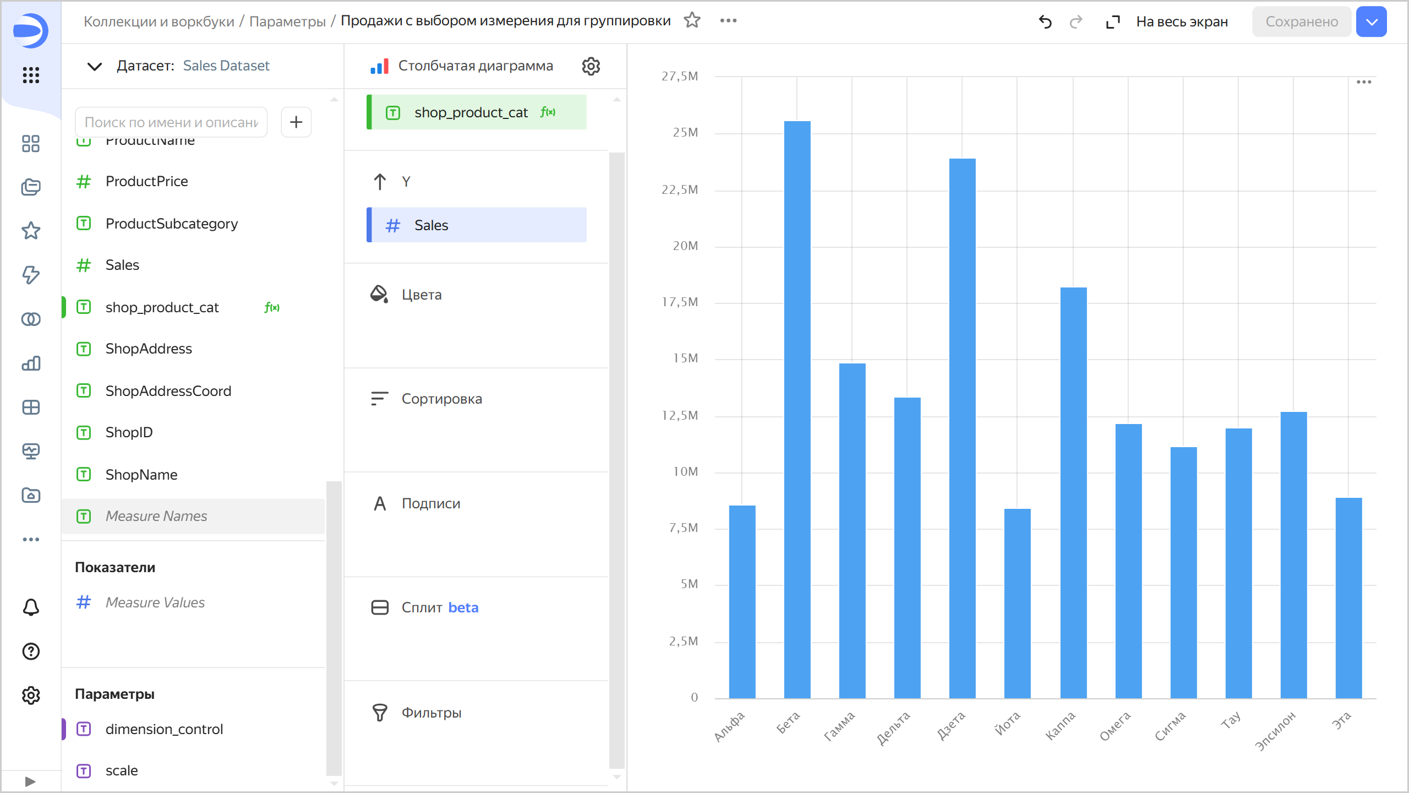
Task: Collapse the dataset panel chevron
Action: [95, 66]
